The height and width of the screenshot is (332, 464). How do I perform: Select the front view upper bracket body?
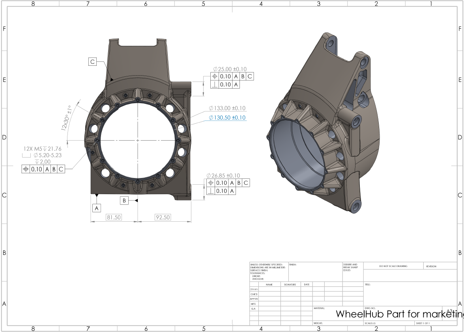click(x=138, y=61)
